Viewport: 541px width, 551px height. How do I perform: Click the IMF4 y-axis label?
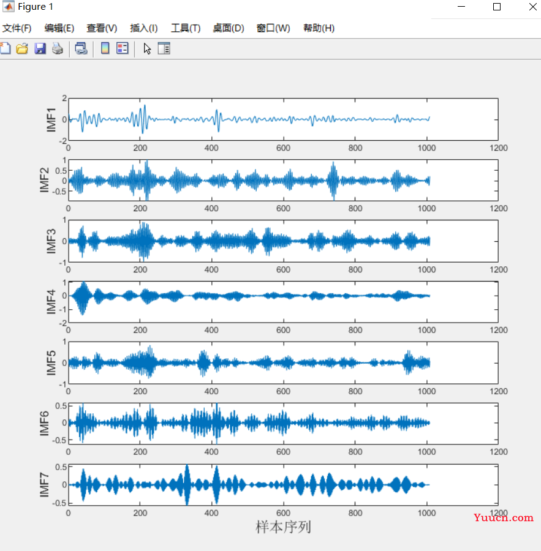click(x=51, y=302)
